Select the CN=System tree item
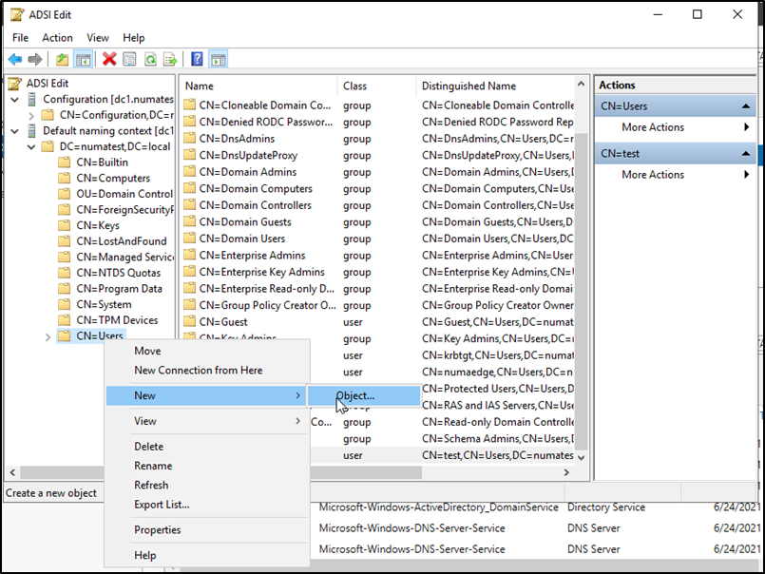The width and height of the screenshot is (765, 574). (x=104, y=305)
